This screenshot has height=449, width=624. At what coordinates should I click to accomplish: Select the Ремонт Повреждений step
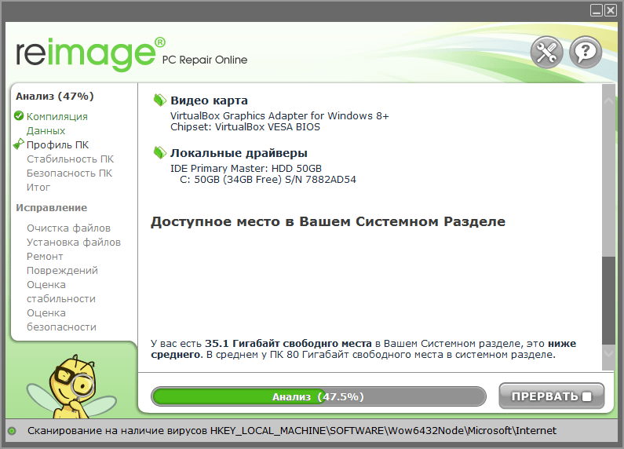(62, 263)
